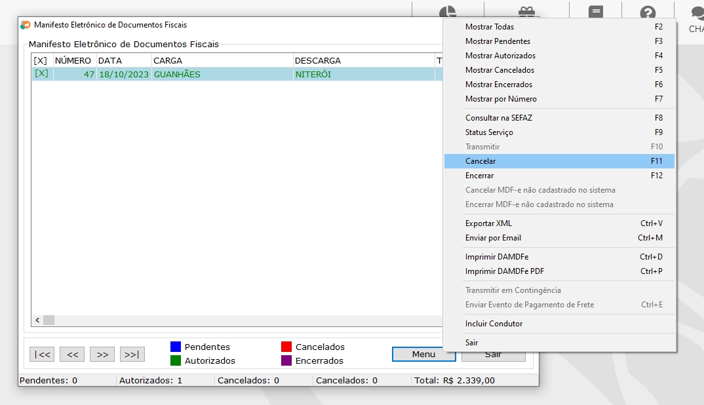704x405 pixels.
Task: Select Mostrar Autorizados in the menu
Action: [x=559, y=56]
